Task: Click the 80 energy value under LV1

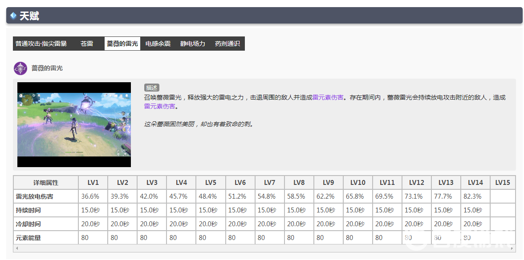Action: pyautogui.click(x=85, y=238)
